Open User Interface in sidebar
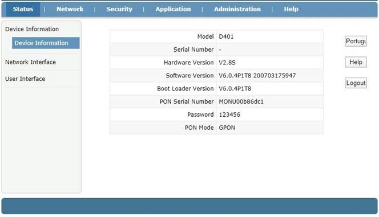This screenshot has height=217, width=379. point(25,79)
